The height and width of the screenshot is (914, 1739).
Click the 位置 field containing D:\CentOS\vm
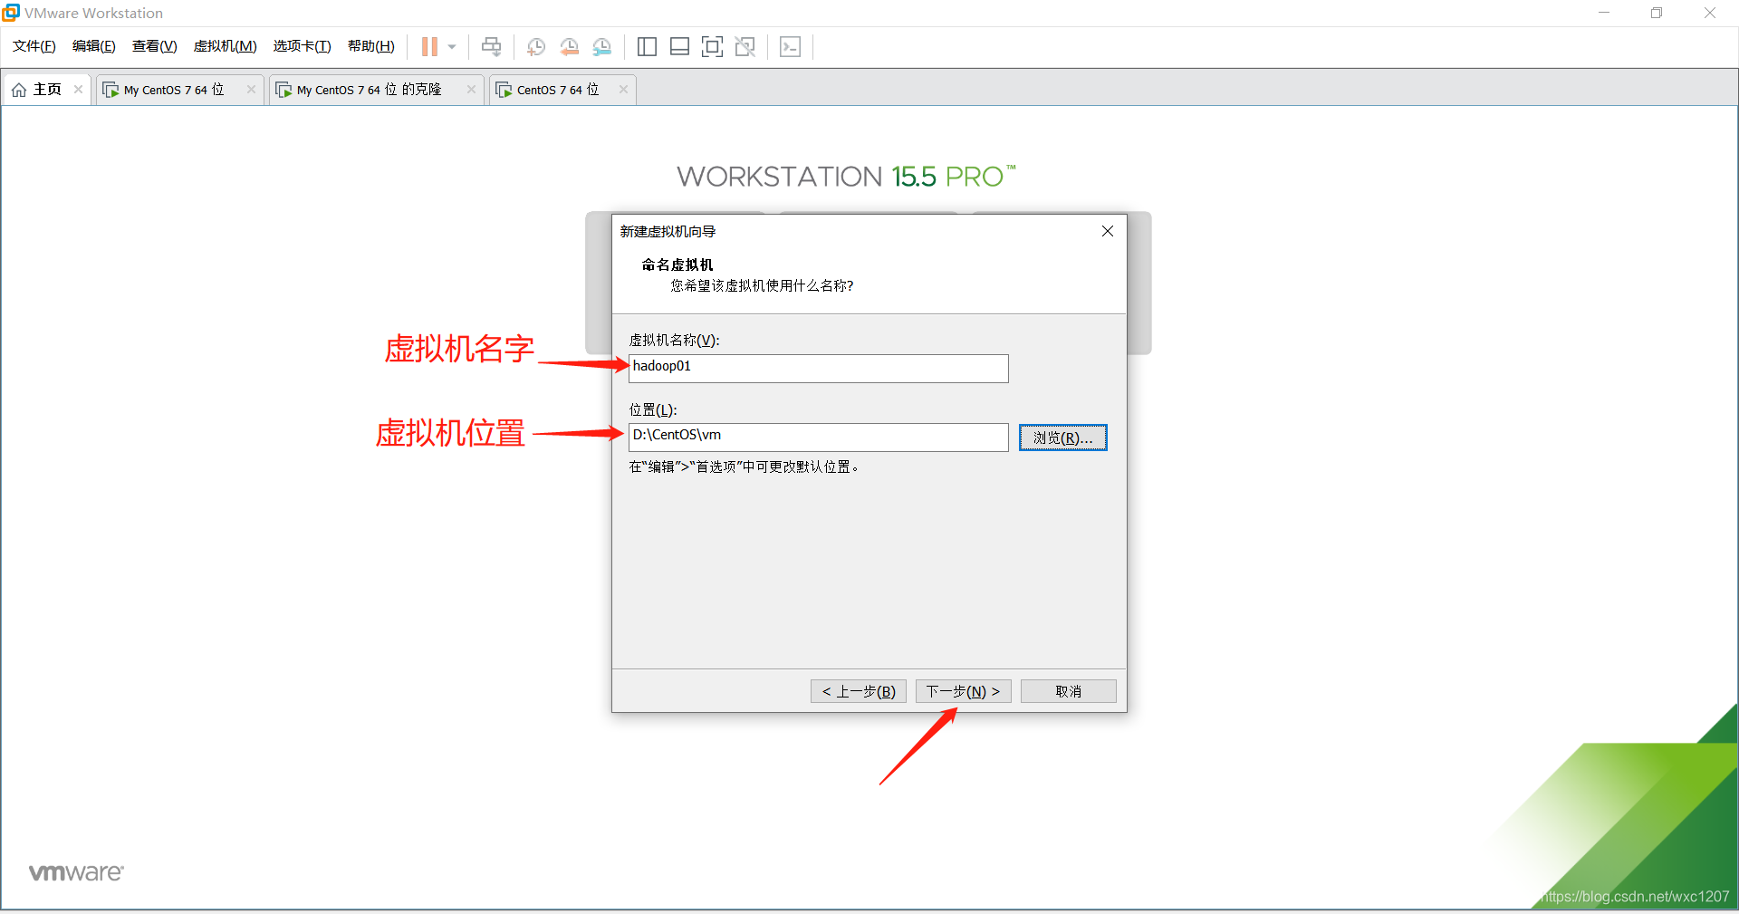(x=819, y=437)
